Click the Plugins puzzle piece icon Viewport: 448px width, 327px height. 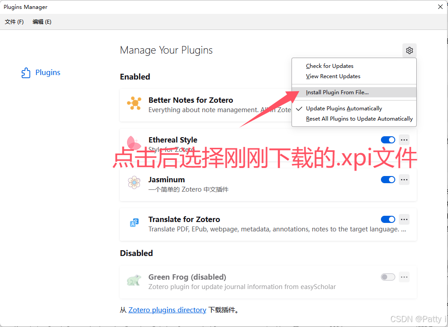(x=26, y=73)
